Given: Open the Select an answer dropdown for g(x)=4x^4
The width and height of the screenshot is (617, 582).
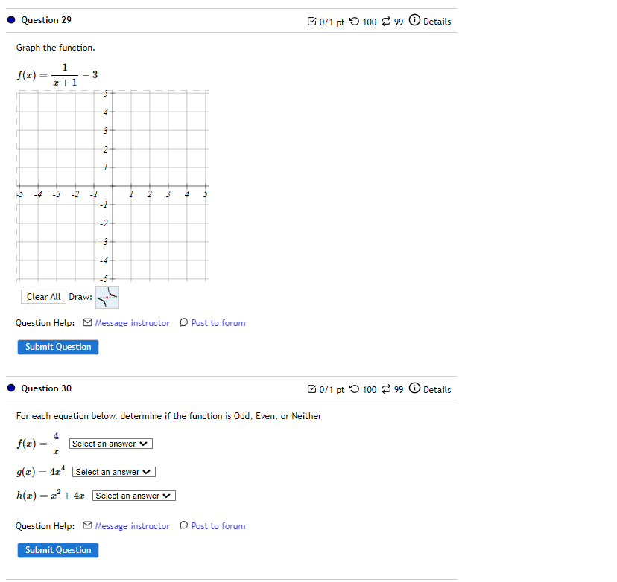Looking at the screenshot, I should pyautogui.click(x=113, y=471).
